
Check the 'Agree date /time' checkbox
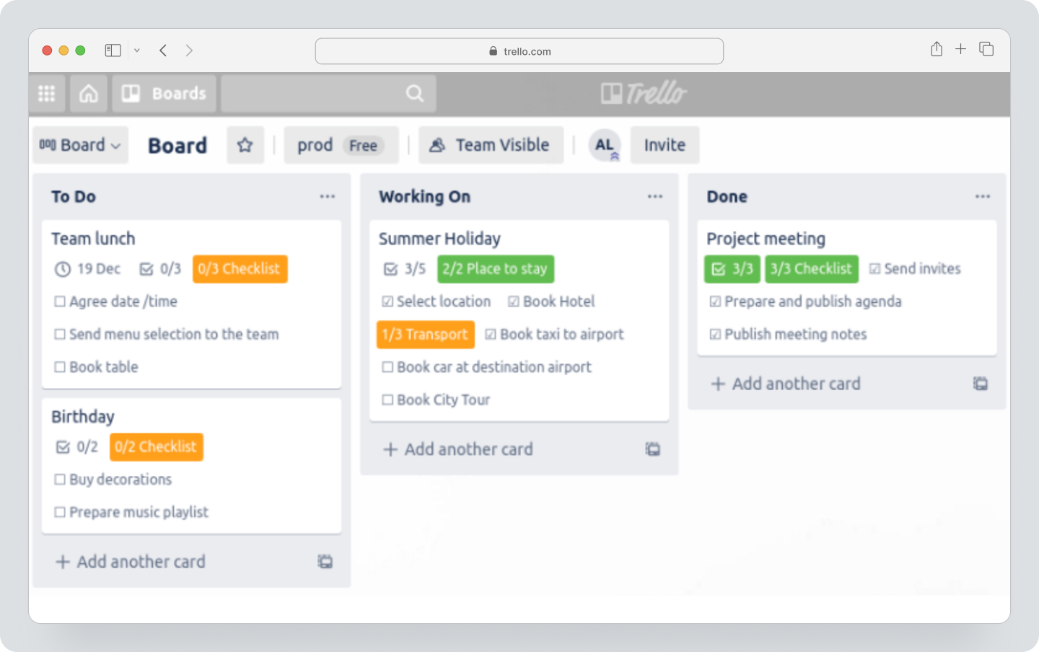point(60,301)
